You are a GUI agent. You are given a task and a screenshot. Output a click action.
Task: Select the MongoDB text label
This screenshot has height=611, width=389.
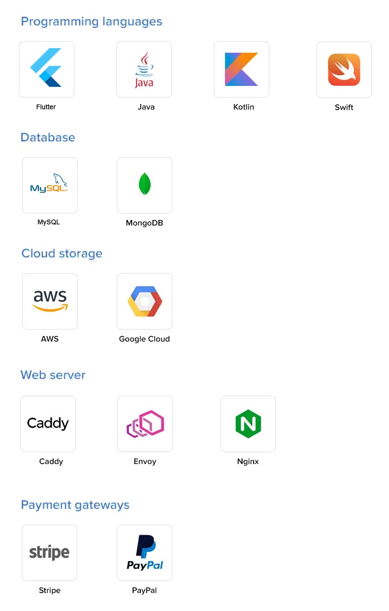pos(145,223)
